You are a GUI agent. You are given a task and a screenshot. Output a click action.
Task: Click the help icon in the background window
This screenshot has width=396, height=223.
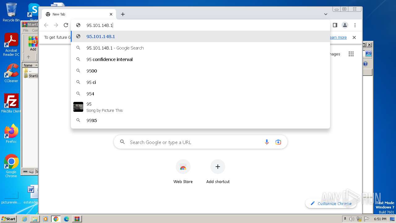(x=365, y=64)
